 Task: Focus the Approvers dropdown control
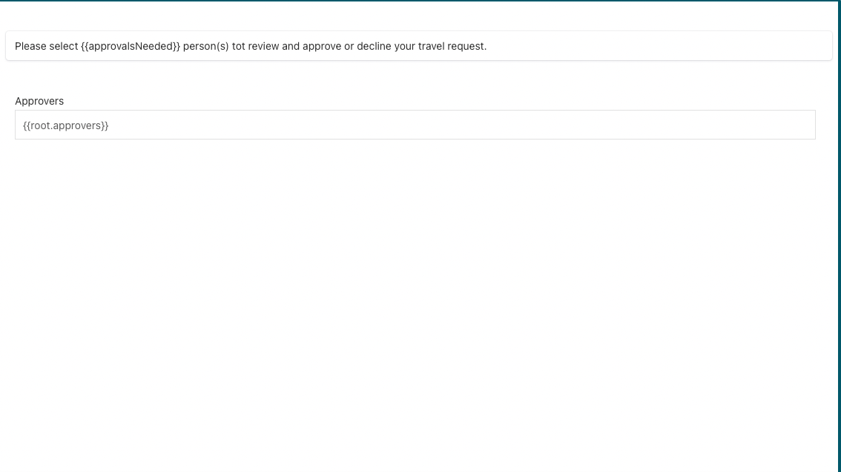(x=415, y=125)
